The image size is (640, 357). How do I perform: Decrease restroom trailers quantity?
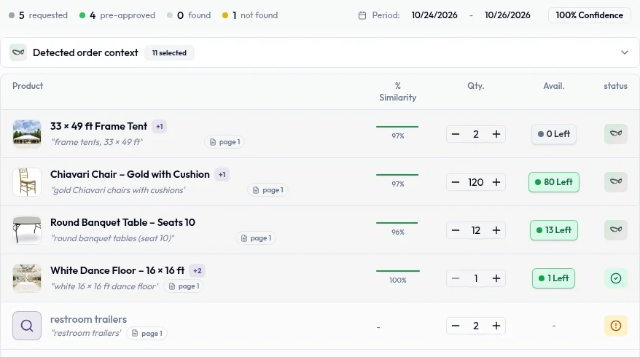click(x=456, y=326)
